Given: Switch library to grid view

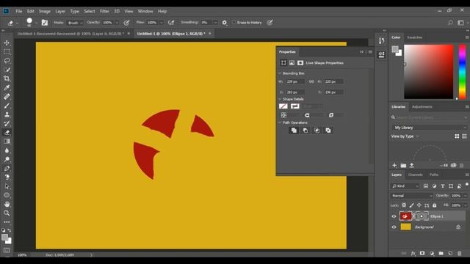Looking at the screenshot, I should 457,136.
